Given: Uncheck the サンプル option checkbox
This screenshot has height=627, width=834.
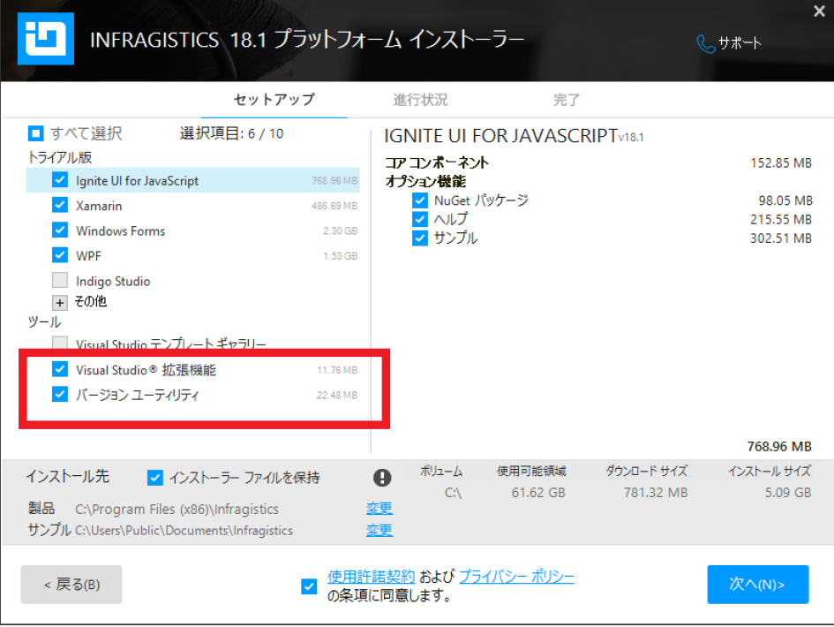Looking at the screenshot, I should point(420,238).
